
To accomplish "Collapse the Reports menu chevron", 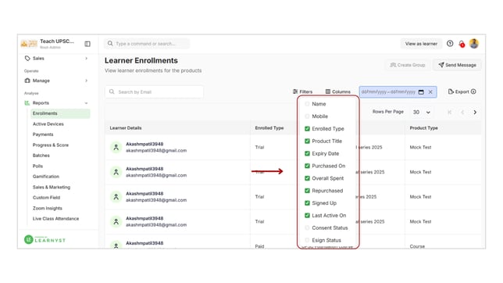I will pyautogui.click(x=86, y=103).
